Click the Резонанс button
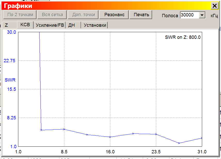This screenshot has height=159, width=221. pos(114,15)
